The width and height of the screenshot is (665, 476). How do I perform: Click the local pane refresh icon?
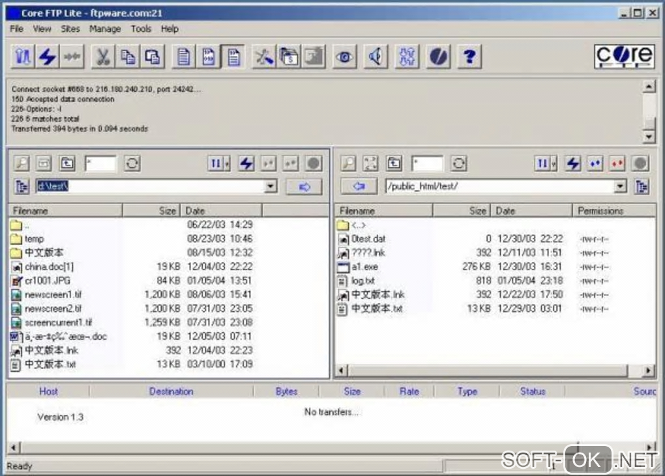[132, 163]
